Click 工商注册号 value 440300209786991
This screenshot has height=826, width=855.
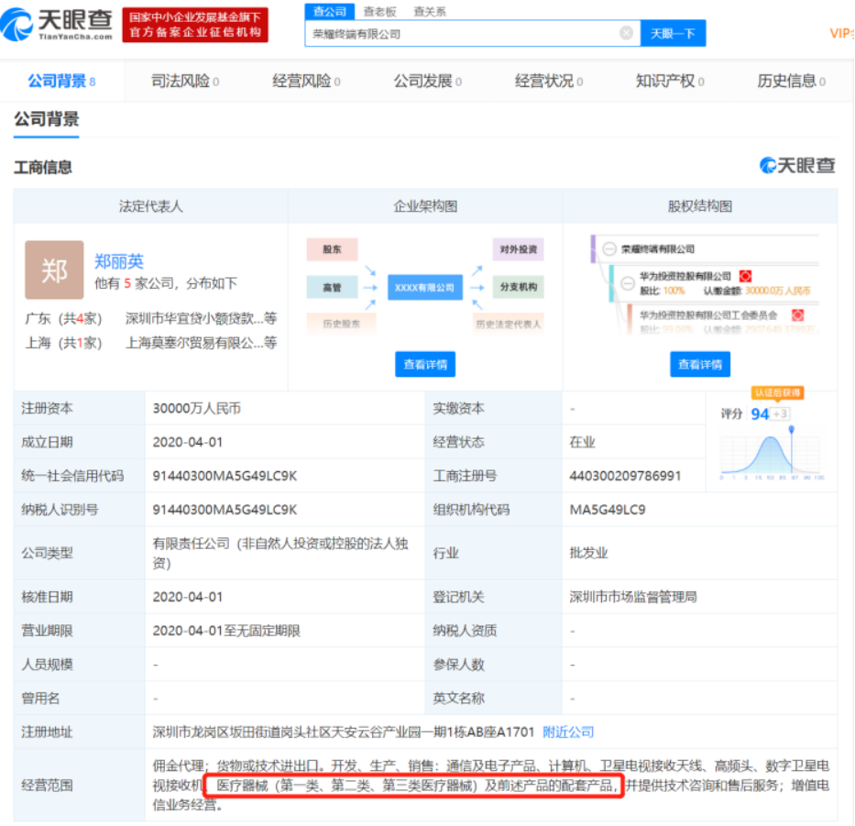point(625,476)
